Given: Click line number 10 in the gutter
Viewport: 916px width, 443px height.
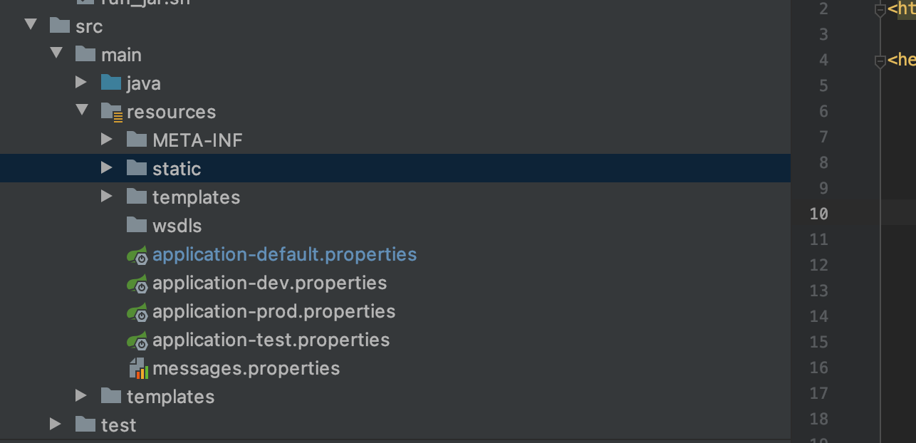Looking at the screenshot, I should point(819,214).
